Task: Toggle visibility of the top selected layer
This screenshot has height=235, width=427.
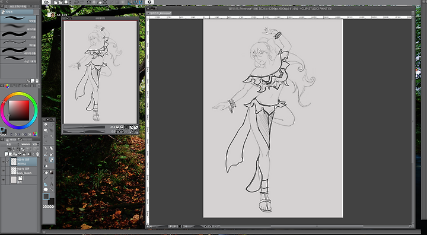Action: [x=3, y=161]
